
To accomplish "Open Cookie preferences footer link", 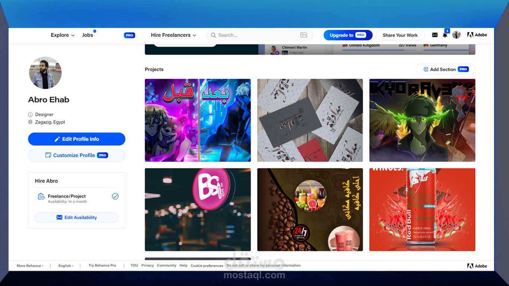I will coord(207,266).
